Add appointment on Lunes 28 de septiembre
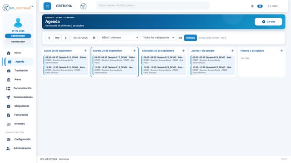 pyautogui.click(x=85, y=51)
